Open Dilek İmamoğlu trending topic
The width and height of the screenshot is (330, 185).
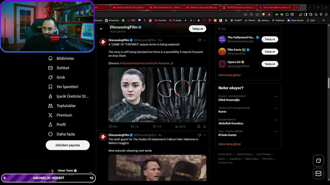[229, 100]
